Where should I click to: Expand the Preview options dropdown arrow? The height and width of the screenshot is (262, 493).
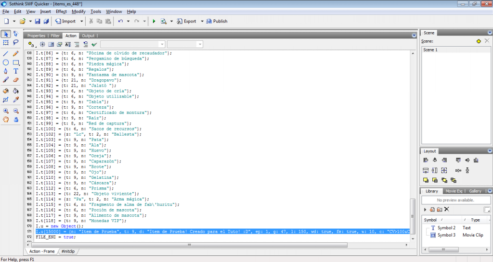171,21
